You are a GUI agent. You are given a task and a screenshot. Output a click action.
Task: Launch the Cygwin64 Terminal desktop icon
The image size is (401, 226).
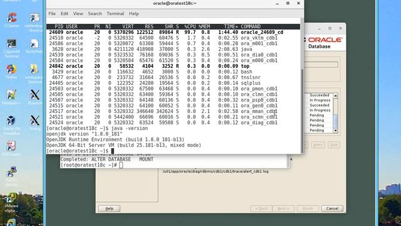[x=11, y=48]
